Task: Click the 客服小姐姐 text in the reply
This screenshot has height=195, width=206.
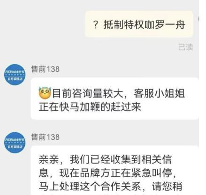Action: tap(159, 93)
